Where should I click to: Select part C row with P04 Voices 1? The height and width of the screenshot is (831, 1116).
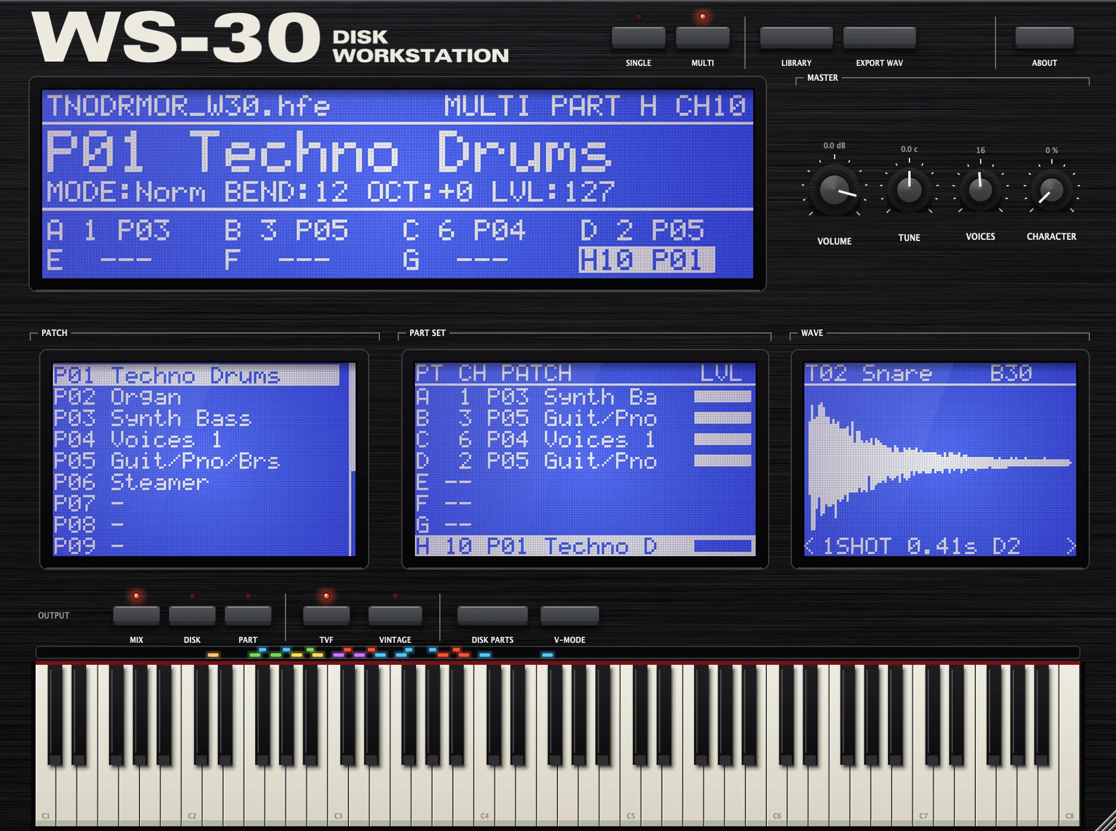tap(585, 440)
